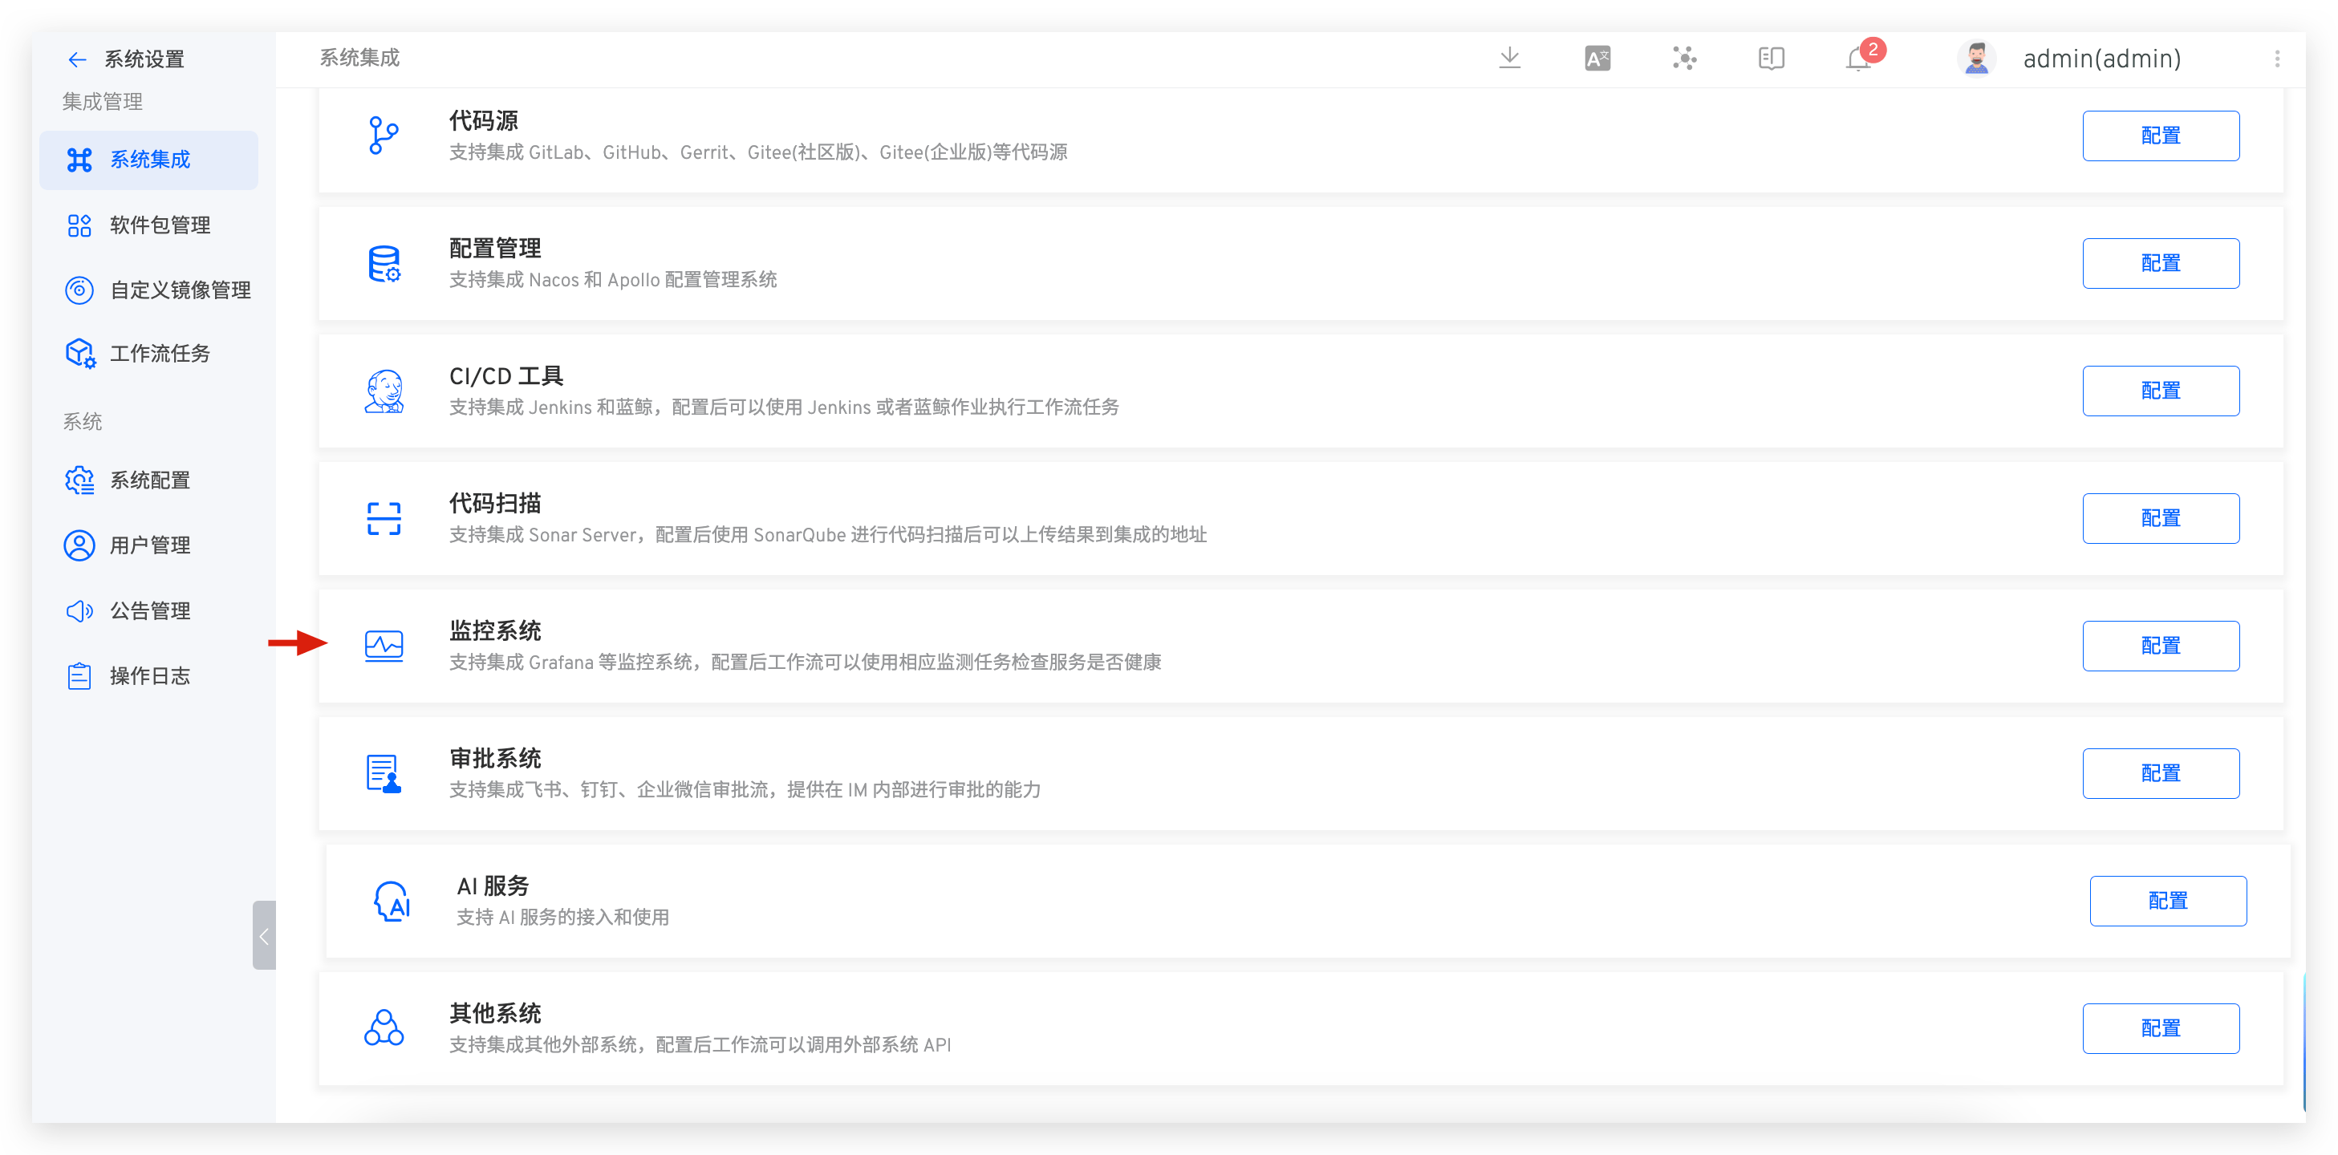Click the dotted cluster icon in the top bar
The image size is (2338, 1155).
click(1685, 58)
